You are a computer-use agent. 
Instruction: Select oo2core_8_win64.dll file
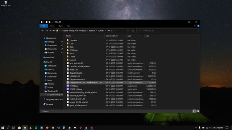pos(78,96)
